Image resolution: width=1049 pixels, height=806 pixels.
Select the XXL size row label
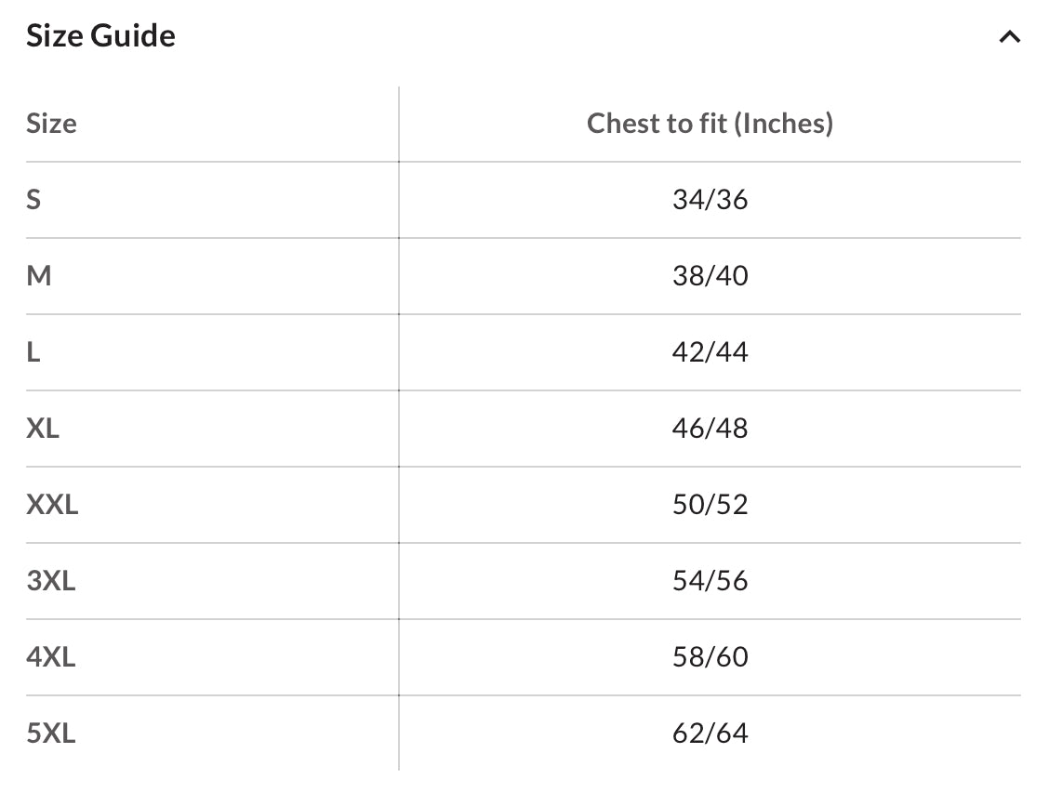pos(52,505)
